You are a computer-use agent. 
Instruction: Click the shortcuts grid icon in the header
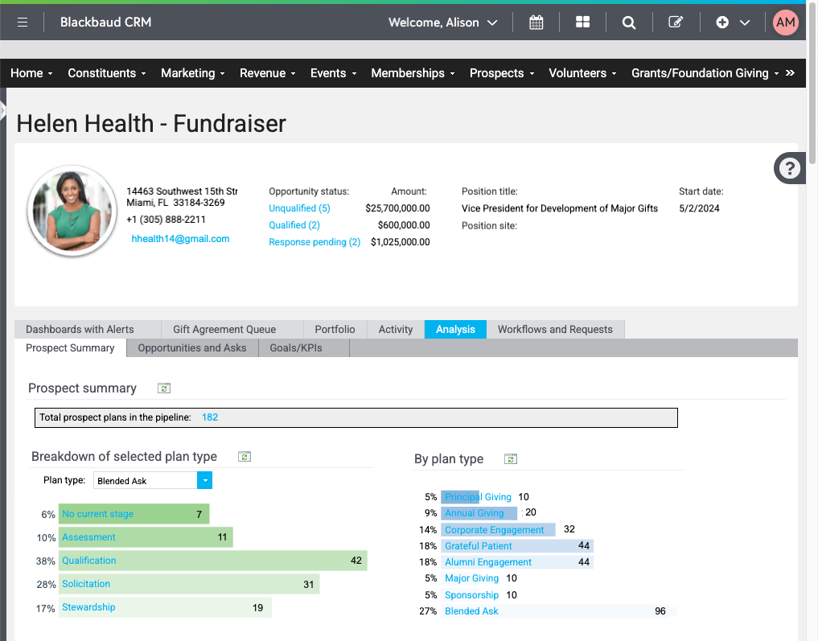pos(582,22)
